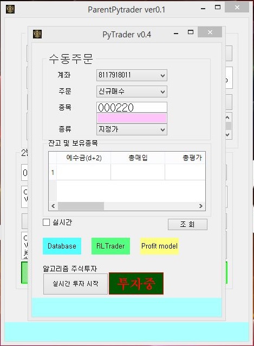Maximize the ParentPytrader window

point(218,8)
